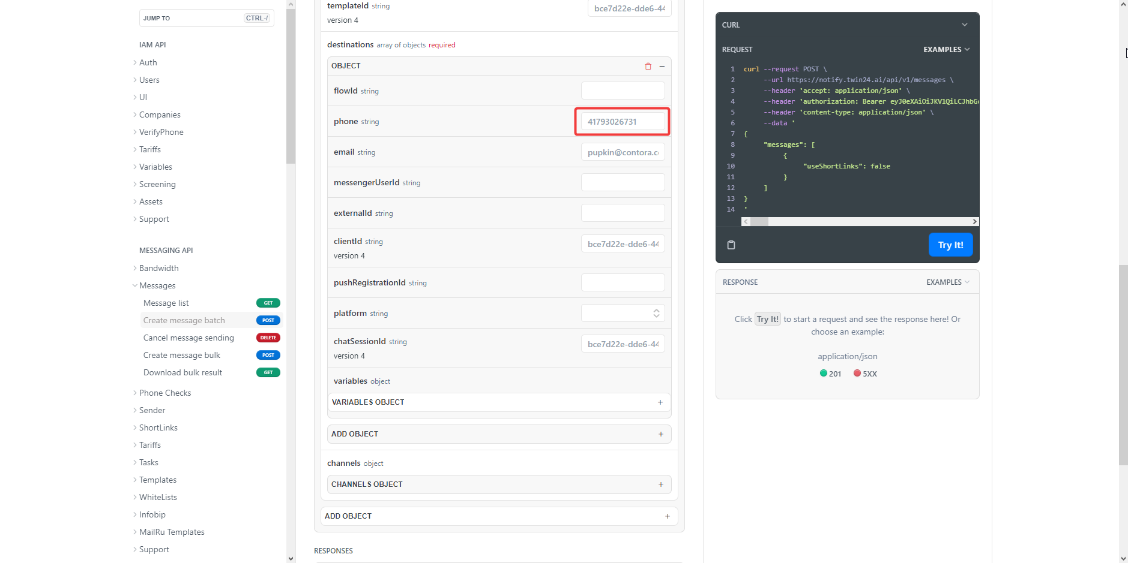Click red 5XX response example
This screenshot has height=563, width=1128.
click(866, 374)
